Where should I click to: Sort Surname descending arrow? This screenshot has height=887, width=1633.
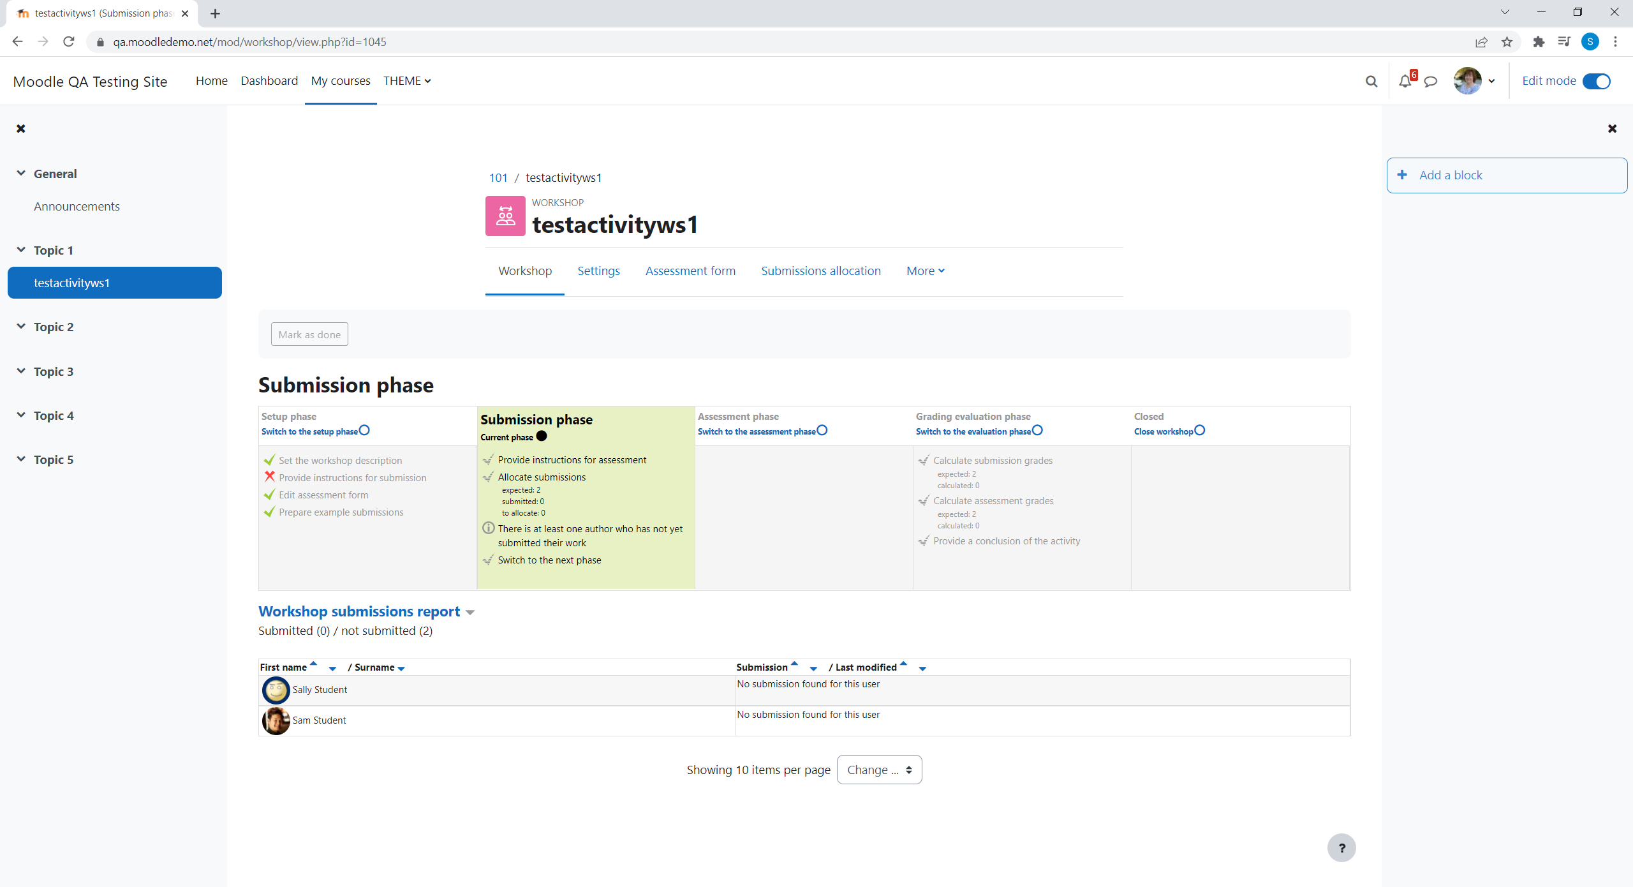(401, 669)
